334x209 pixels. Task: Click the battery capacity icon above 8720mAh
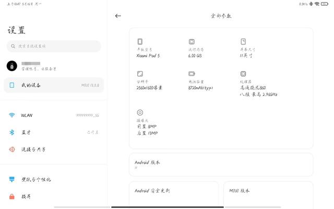192,74
